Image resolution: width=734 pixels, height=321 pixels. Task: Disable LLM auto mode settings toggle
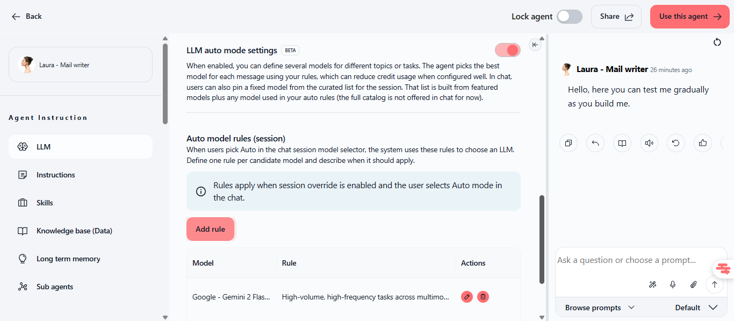pyautogui.click(x=508, y=50)
